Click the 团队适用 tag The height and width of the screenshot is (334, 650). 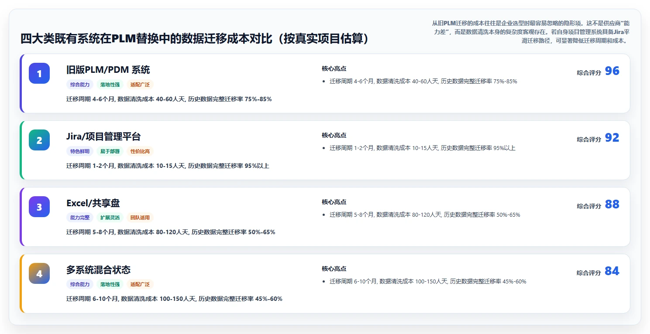coord(140,218)
